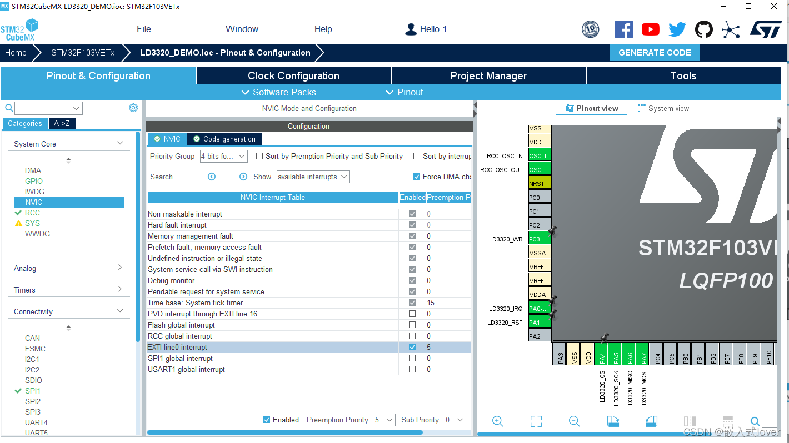The height and width of the screenshot is (443, 789).
Task: Select SPI1 under Connectivity
Action: tap(33, 391)
